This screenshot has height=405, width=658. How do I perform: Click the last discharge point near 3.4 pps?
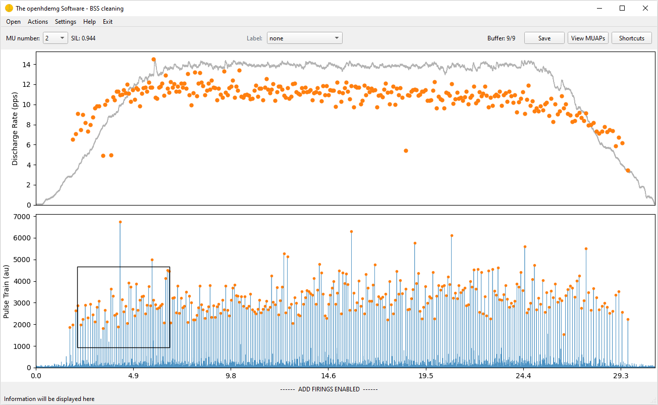(628, 170)
